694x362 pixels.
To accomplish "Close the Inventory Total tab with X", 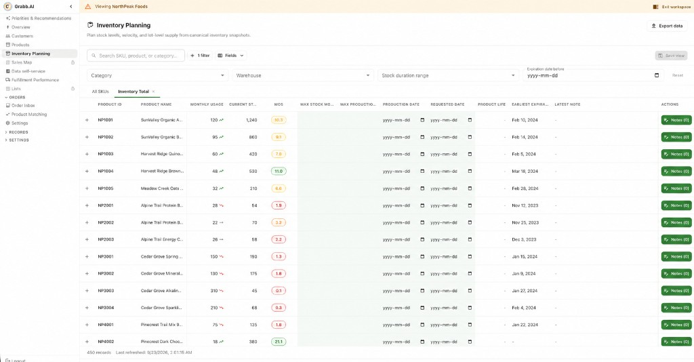I will [x=154, y=92].
